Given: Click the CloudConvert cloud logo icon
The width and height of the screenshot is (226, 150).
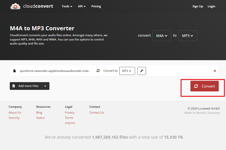Looking at the screenshot, I should pyautogui.click(x=15, y=6).
